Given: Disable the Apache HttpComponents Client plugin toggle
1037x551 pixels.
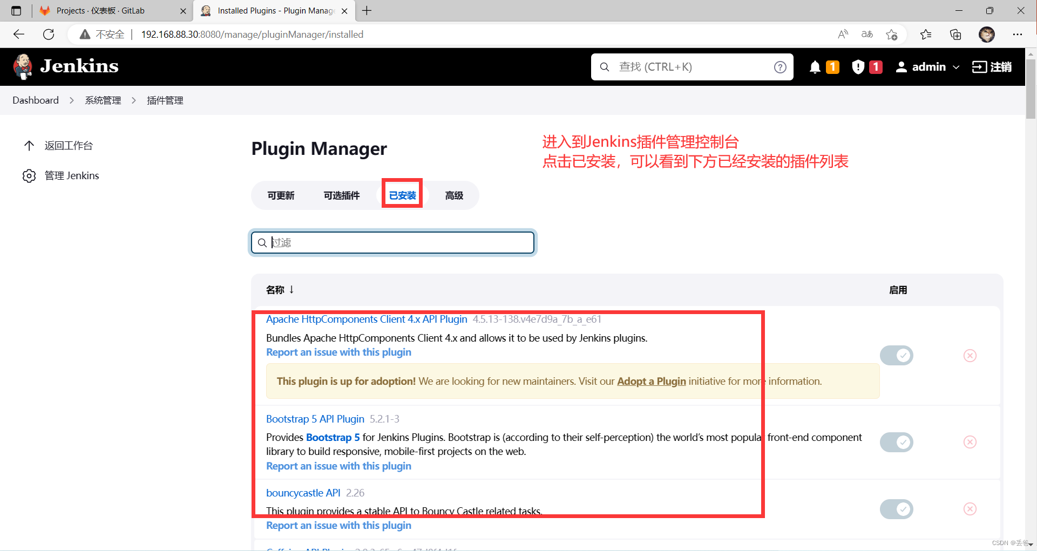Looking at the screenshot, I should pos(896,356).
